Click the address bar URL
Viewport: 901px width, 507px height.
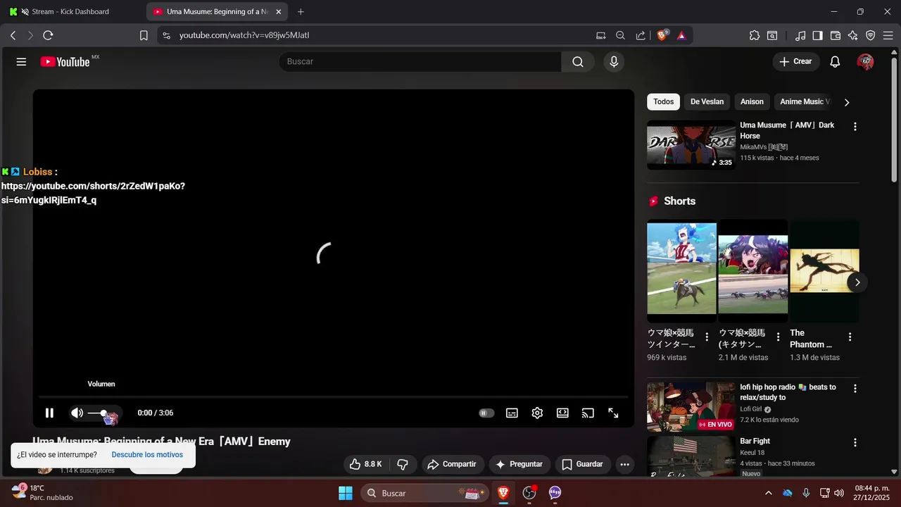(244, 35)
